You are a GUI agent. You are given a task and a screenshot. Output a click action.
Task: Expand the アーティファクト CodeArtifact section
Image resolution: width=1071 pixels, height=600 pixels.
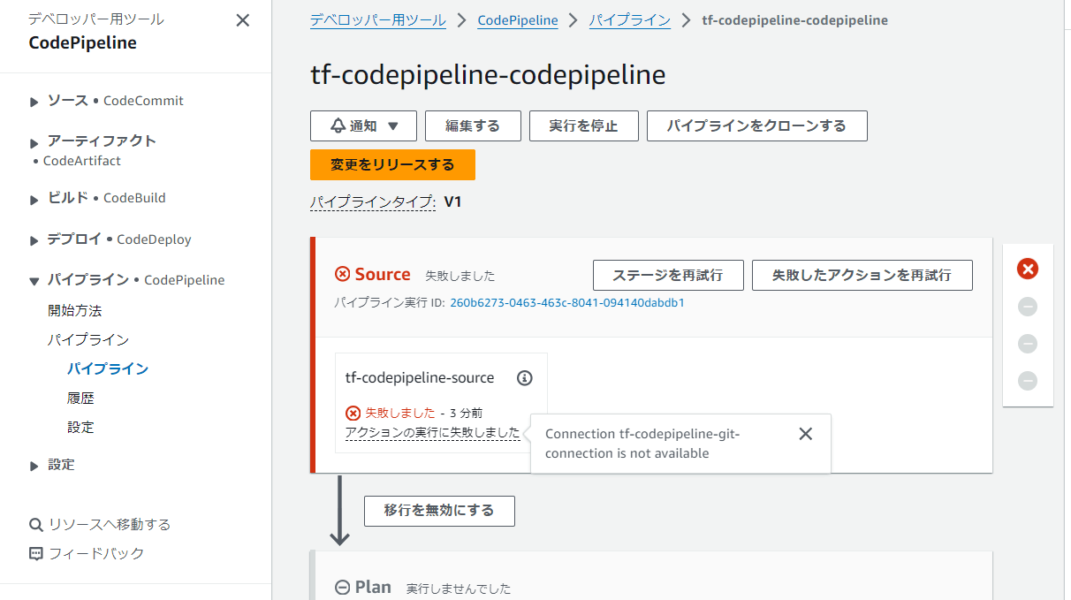tap(34, 142)
